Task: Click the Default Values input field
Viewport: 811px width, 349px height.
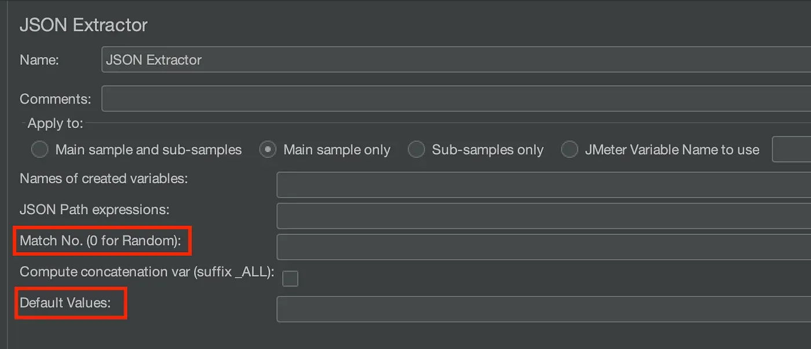Action: (463, 308)
